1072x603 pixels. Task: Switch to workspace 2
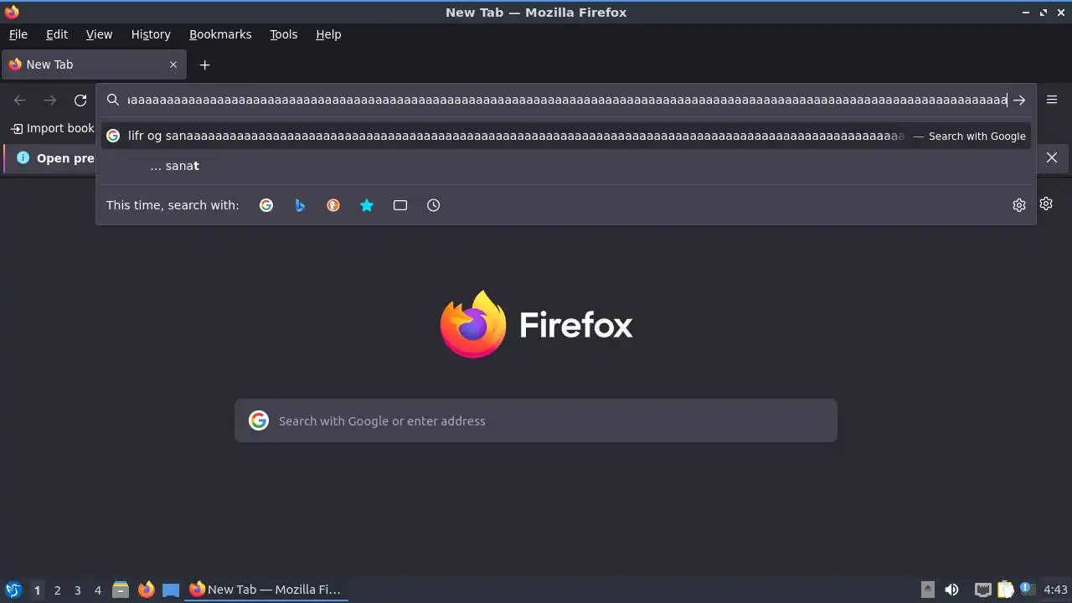click(57, 590)
